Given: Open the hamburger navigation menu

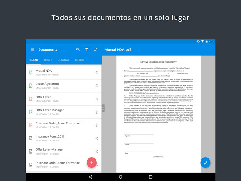Looking at the screenshot, I should click(32, 49).
